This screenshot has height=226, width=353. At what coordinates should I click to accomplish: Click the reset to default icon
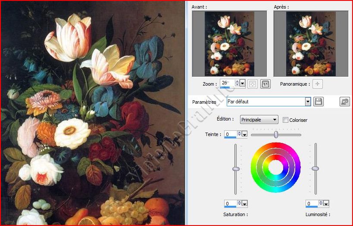click(x=344, y=102)
